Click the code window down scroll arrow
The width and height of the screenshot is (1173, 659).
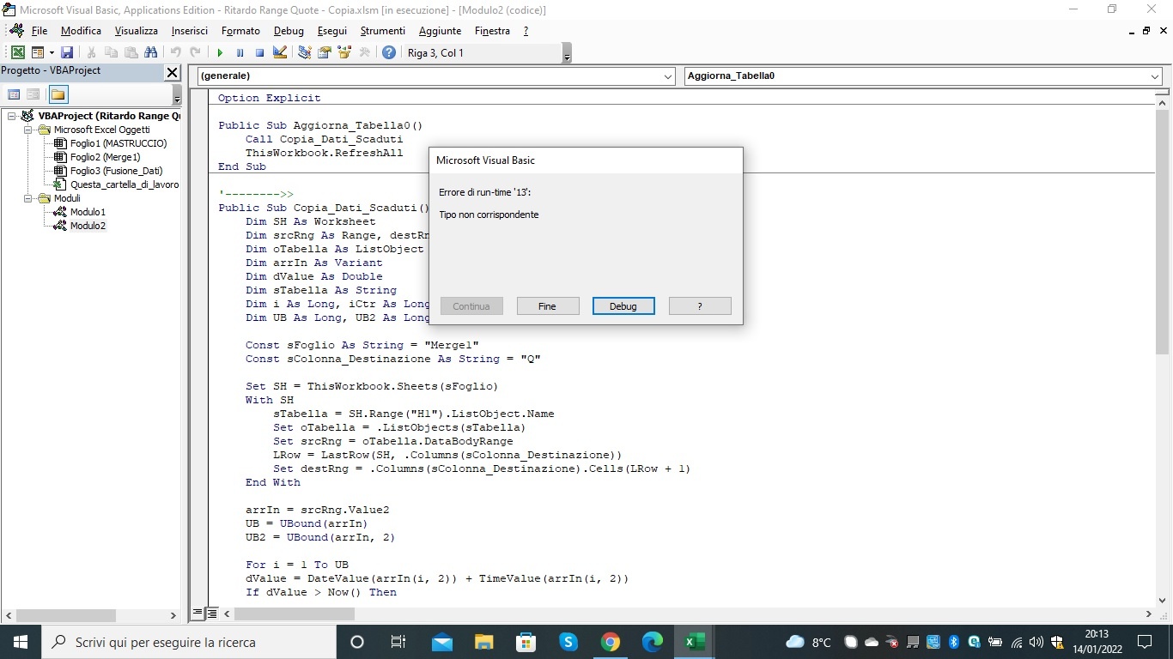pos(1162,601)
